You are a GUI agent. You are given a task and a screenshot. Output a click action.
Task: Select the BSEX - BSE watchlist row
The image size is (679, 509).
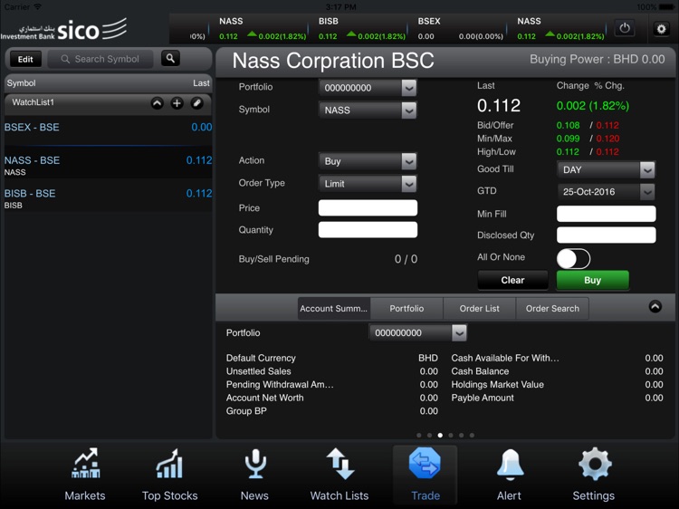pos(109,130)
